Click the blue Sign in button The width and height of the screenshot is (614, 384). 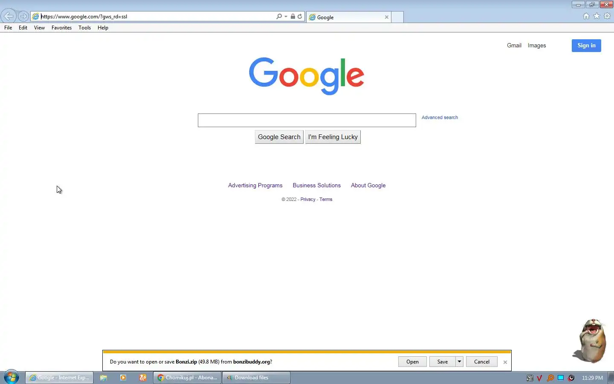coord(586,46)
